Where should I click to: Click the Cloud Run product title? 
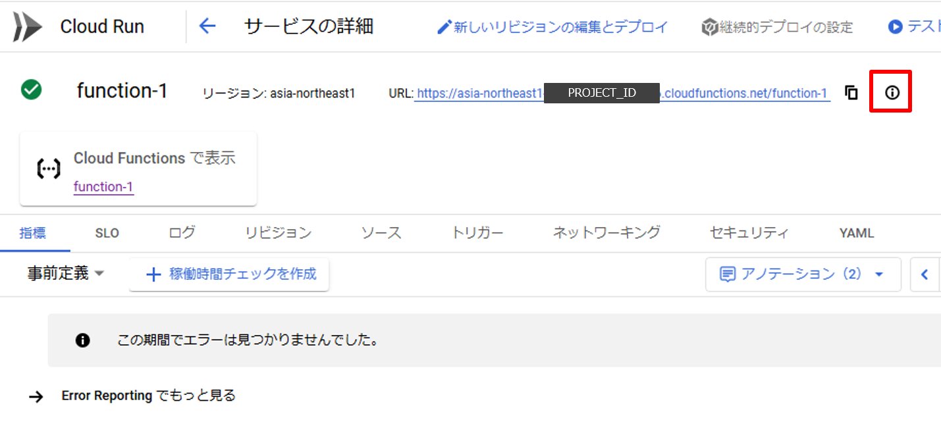click(x=102, y=27)
